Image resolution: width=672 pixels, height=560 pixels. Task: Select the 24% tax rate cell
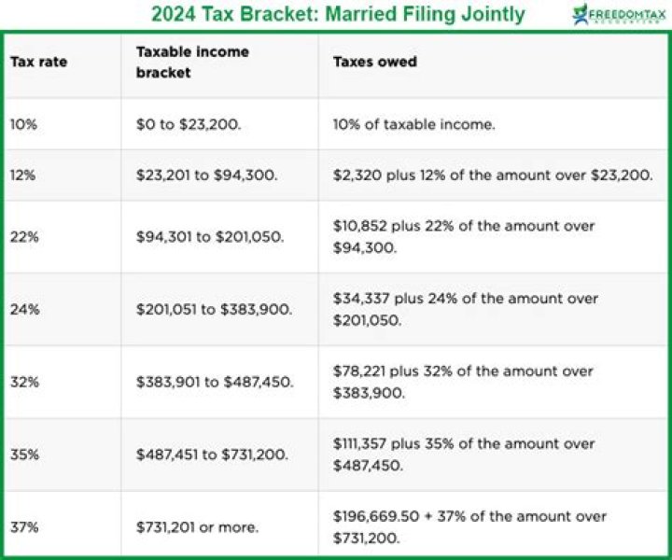24,309
